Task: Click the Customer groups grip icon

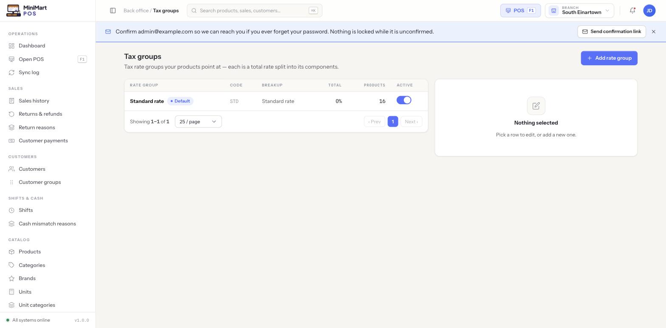Action: [x=11, y=182]
